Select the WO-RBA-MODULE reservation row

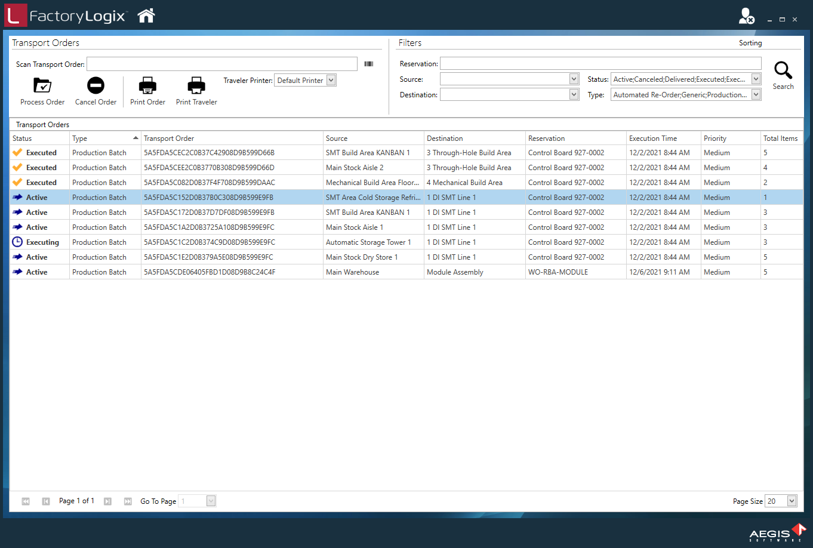click(558, 272)
